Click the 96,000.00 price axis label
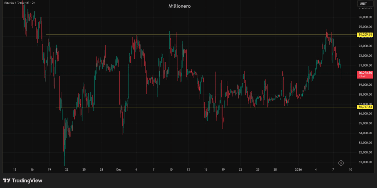 (x=365, y=17)
